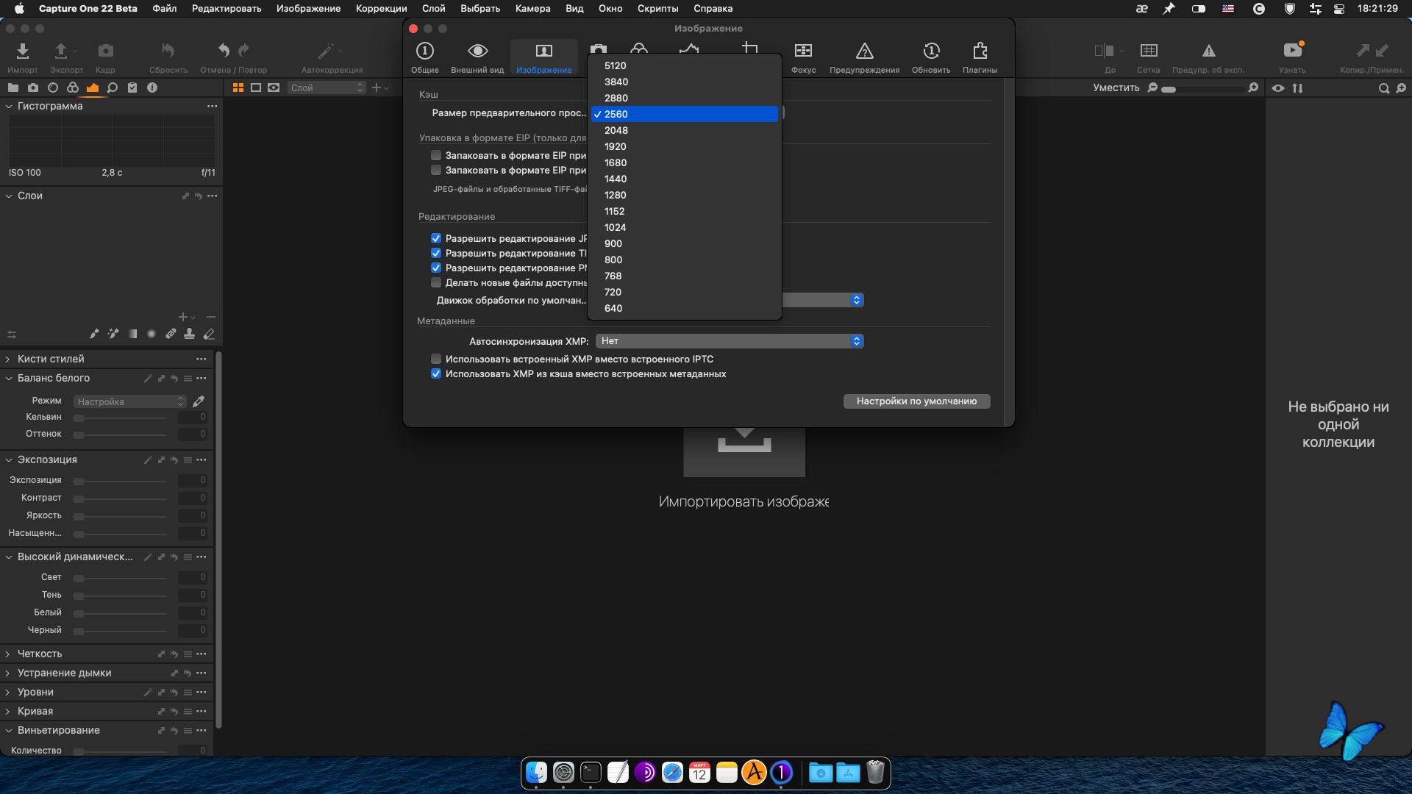Toggle first pack as EIP checkbox
The image size is (1412, 794).
coord(436,155)
